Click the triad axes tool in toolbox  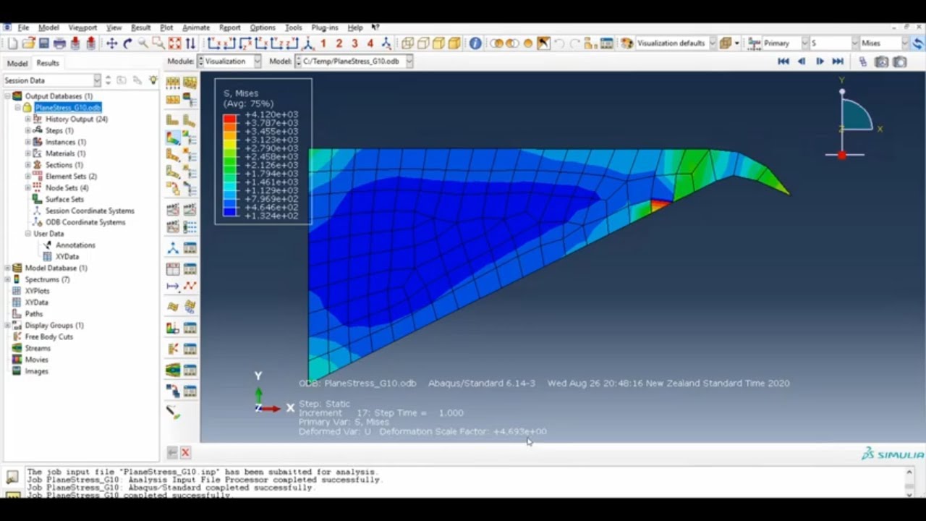(x=173, y=248)
